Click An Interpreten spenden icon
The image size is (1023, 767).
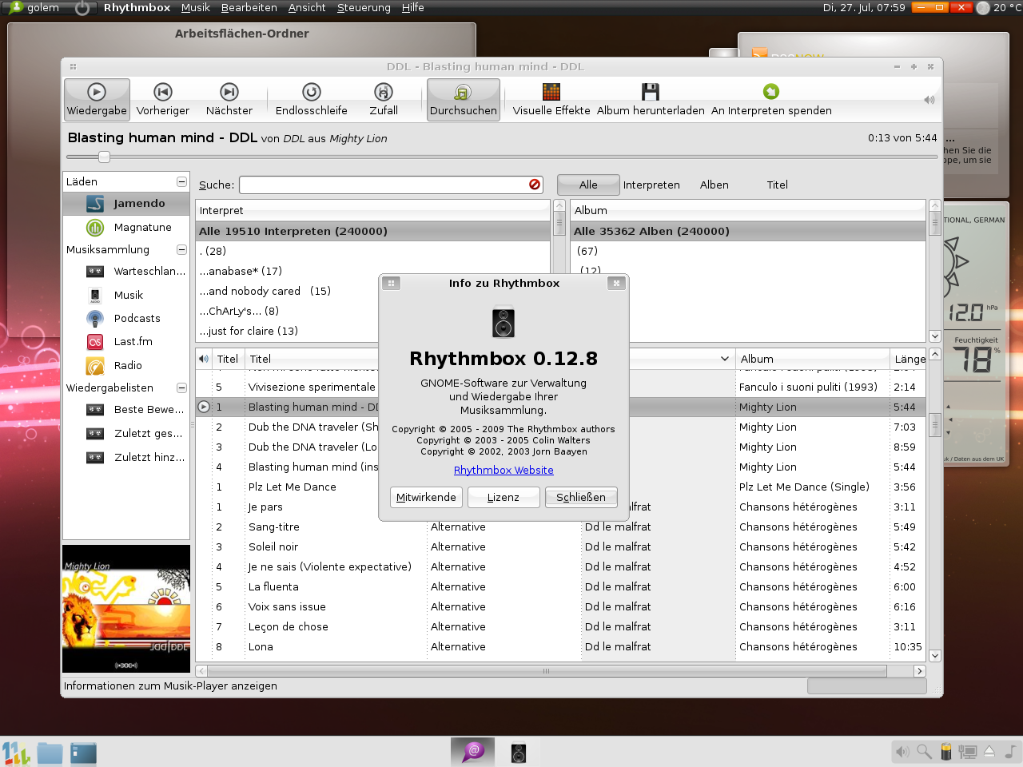pyautogui.click(x=771, y=93)
